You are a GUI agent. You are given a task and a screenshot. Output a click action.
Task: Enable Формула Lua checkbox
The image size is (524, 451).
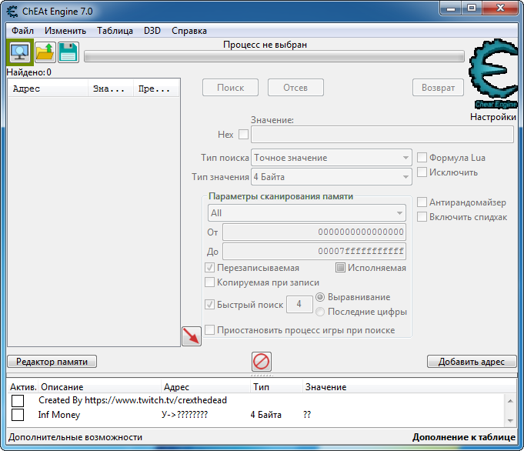pos(422,158)
